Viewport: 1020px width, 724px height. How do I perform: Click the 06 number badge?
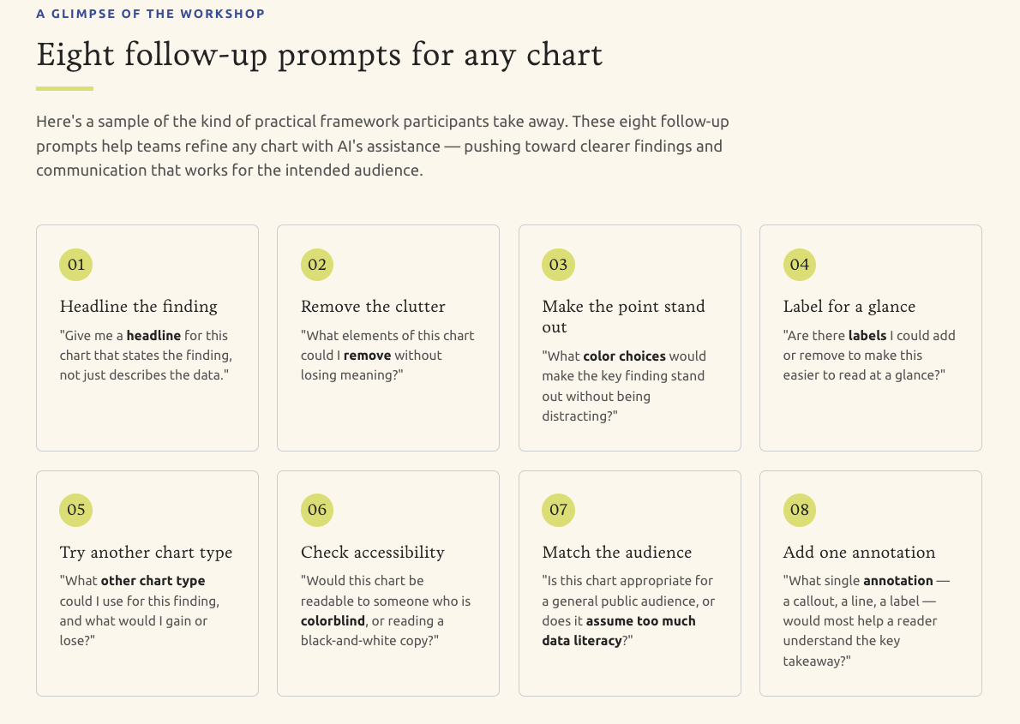point(317,510)
